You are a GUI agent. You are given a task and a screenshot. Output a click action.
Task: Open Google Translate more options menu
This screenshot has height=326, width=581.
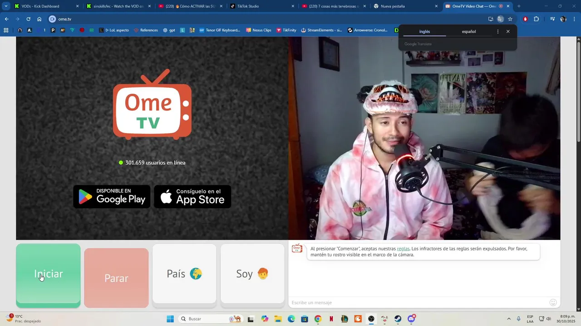point(498,32)
